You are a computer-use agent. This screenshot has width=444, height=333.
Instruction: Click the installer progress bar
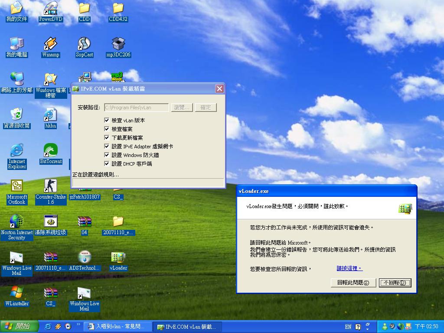(x=148, y=183)
